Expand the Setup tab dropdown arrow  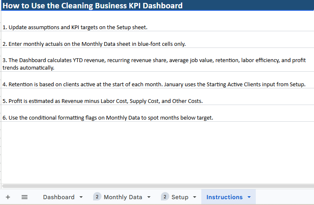(195, 197)
